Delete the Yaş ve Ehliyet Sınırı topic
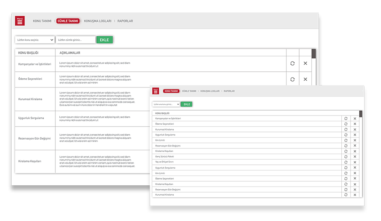 355,162
